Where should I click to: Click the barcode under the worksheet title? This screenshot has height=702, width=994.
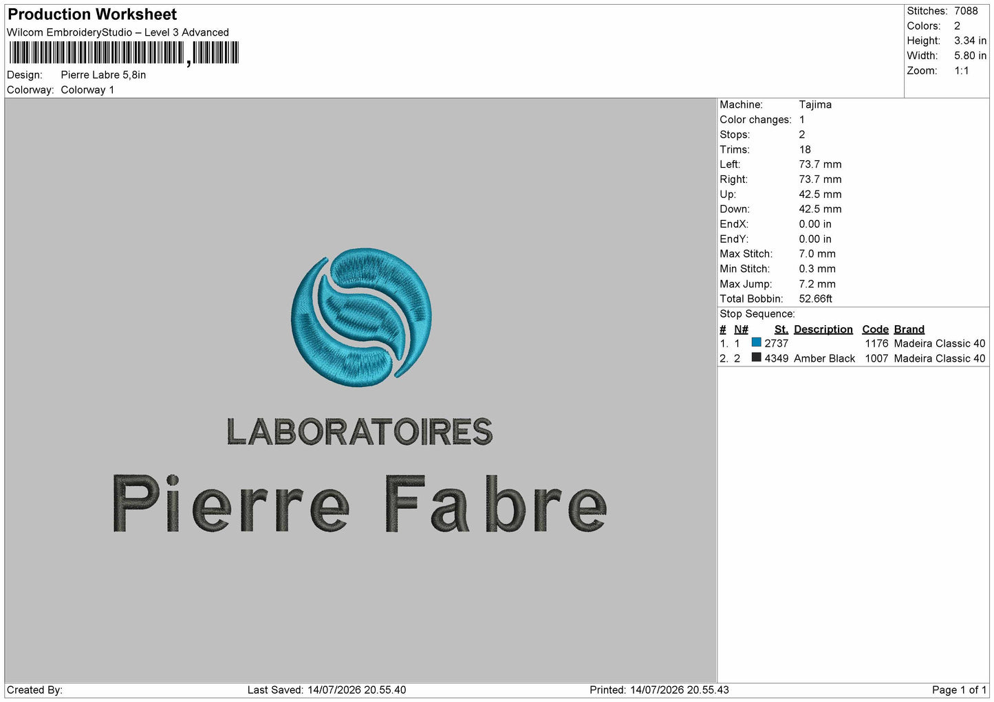click(x=124, y=53)
